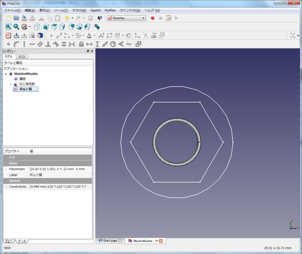Open the Profiles menu
This screenshot has width=302, height=254.
tap(110, 10)
